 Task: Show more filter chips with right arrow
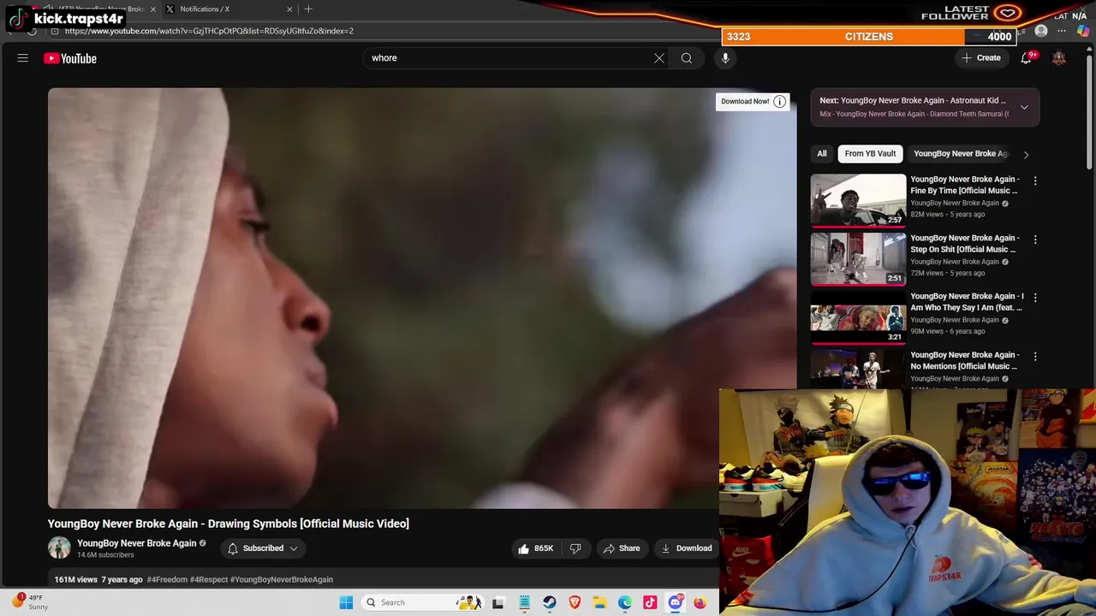[x=1026, y=154]
